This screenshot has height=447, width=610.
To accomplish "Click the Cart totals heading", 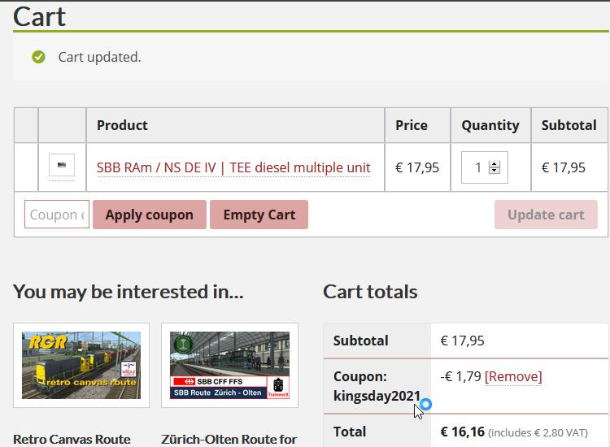I will click(370, 292).
